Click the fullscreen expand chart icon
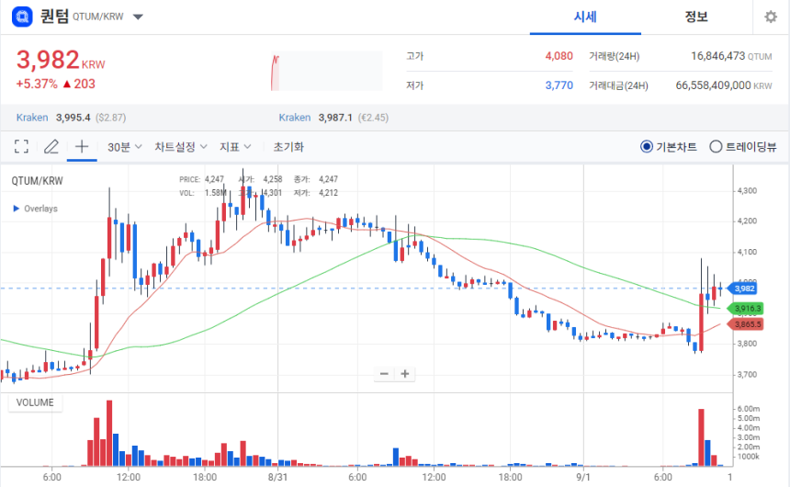This screenshot has height=487, width=790. point(21,147)
